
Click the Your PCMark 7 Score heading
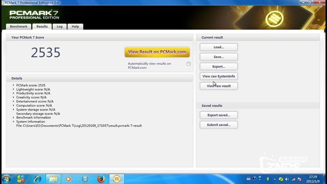pos(28,38)
